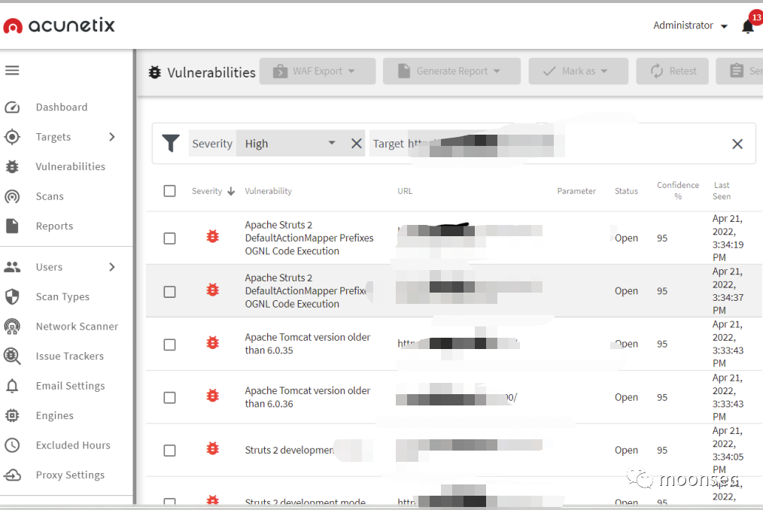Click the Acunetix logo
Image resolution: width=763 pixels, height=510 pixels.
[x=59, y=26]
